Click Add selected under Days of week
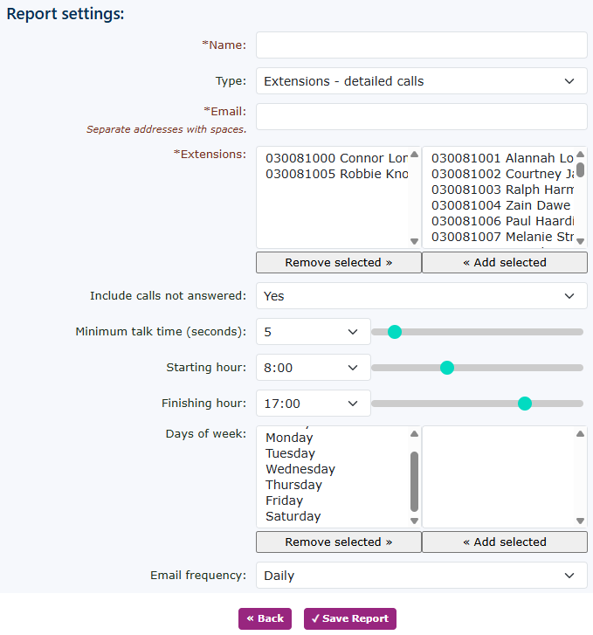Screen dimensions: 593x635 [x=504, y=542]
